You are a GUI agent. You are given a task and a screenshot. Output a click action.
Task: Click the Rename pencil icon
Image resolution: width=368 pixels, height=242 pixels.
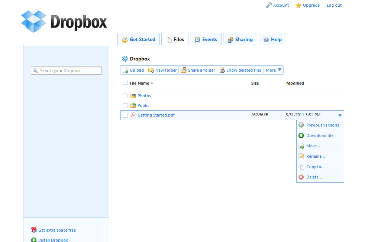pos(301,156)
